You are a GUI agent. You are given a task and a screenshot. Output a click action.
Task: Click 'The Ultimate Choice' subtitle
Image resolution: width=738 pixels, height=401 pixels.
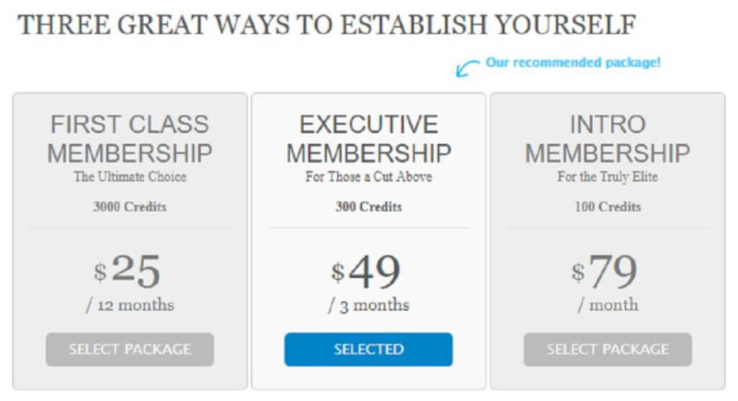[x=130, y=177]
